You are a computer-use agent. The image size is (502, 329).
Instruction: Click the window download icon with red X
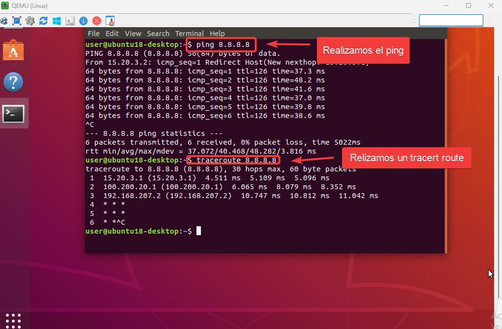point(110,21)
